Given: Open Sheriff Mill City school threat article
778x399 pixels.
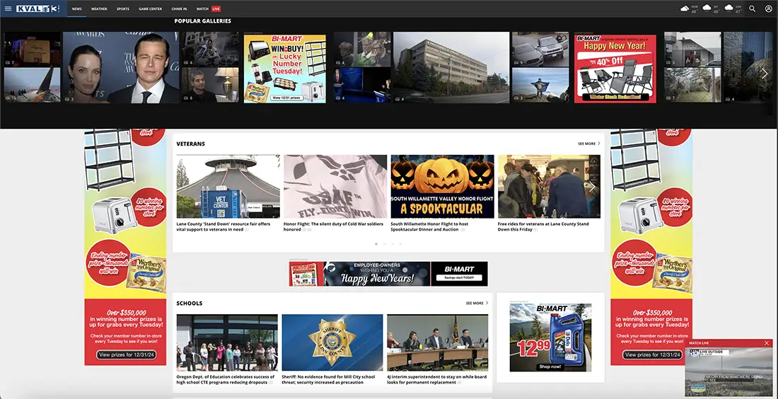Looking at the screenshot, I should pyautogui.click(x=328, y=380).
